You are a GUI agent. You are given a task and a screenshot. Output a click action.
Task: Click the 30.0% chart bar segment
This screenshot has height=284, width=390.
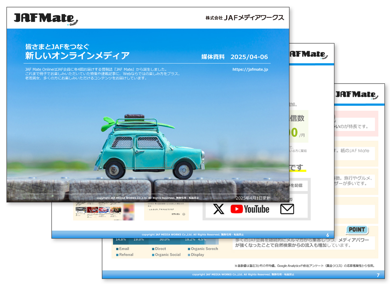pos(164,241)
